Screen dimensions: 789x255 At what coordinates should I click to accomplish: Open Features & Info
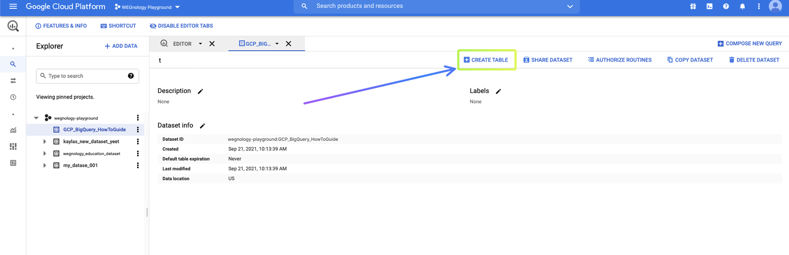[x=61, y=26]
